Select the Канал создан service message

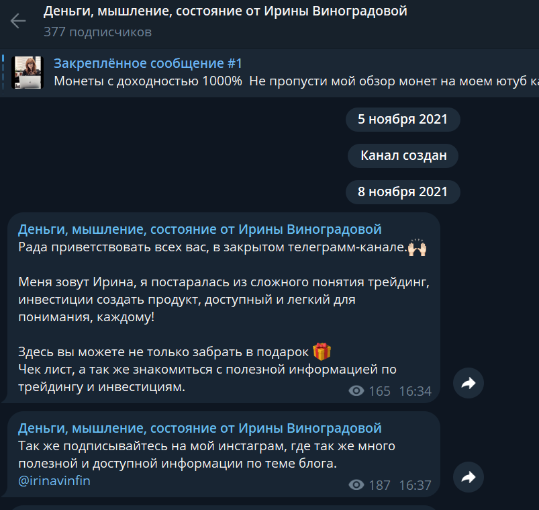pyautogui.click(x=403, y=155)
